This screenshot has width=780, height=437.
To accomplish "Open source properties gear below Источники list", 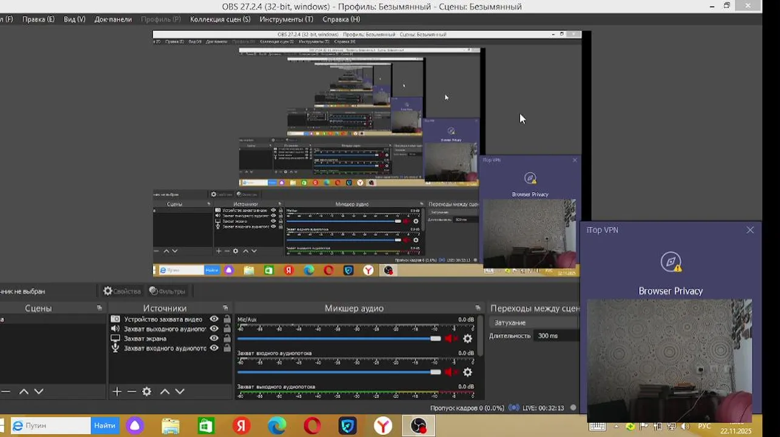I will [146, 391].
